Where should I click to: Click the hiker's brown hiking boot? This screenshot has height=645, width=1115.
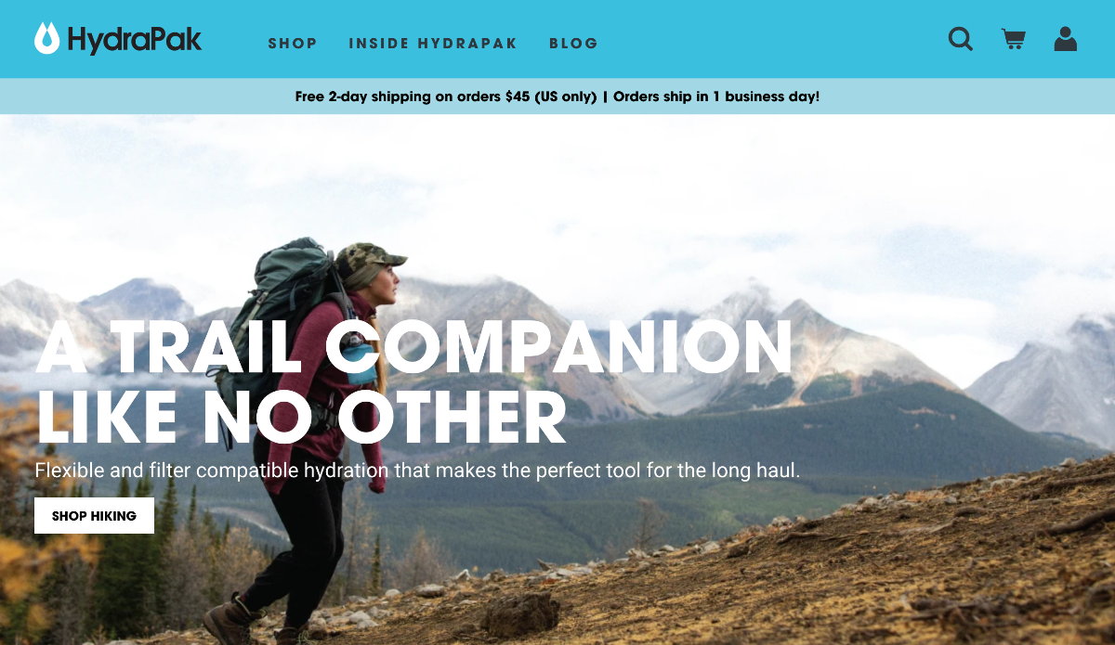click(x=232, y=618)
